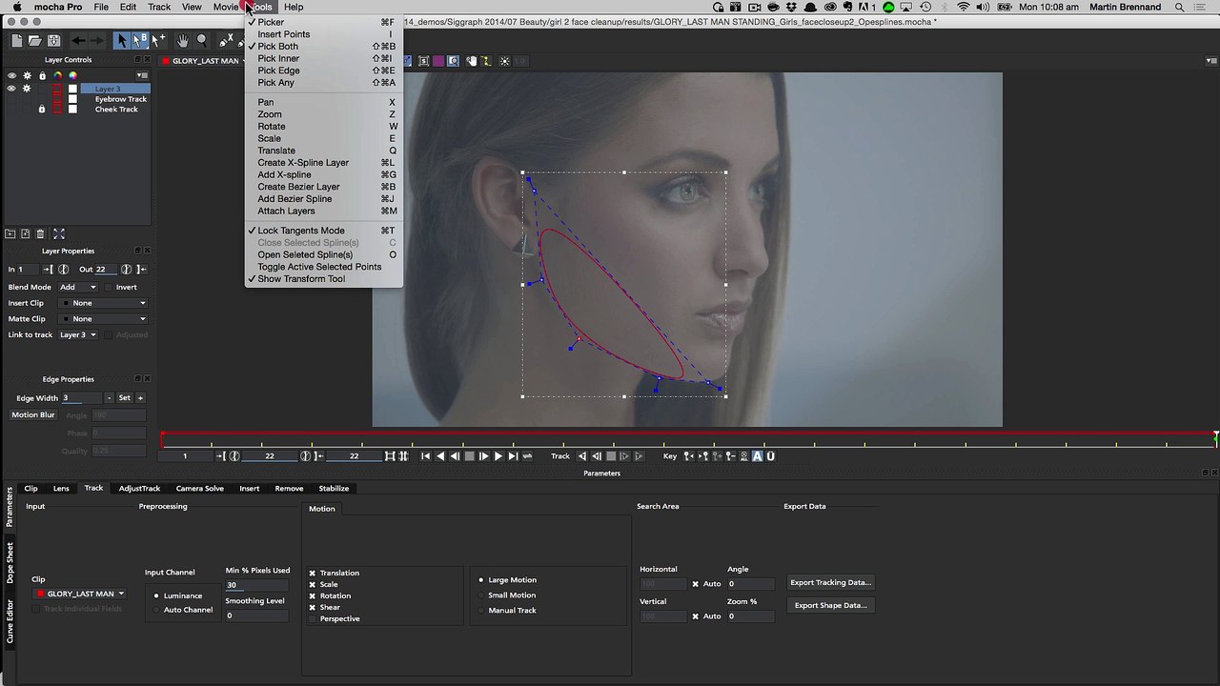The height and width of the screenshot is (686, 1220).
Task: Toggle visibility eye for Layer 3
Action: [x=11, y=89]
